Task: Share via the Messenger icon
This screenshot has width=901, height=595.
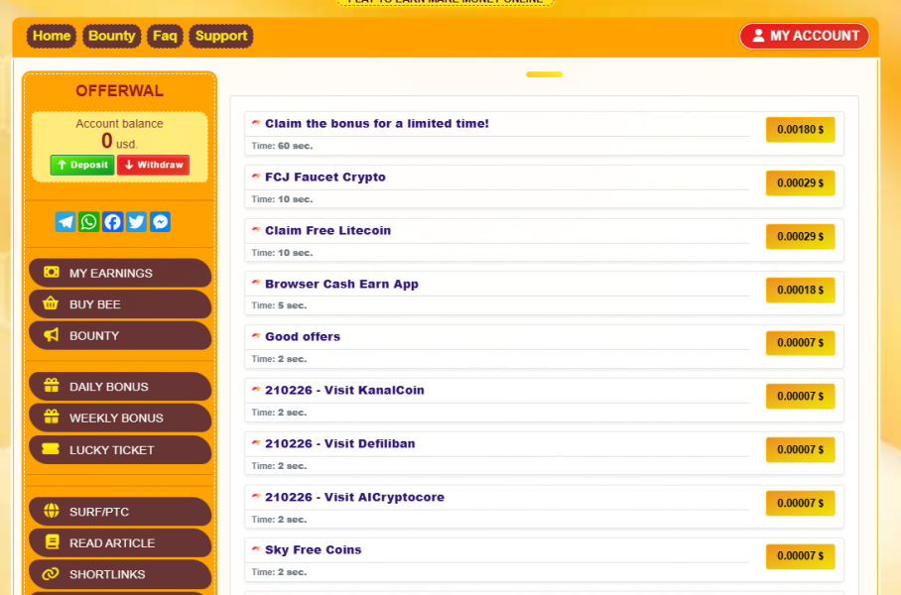Action: (x=161, y=222)
